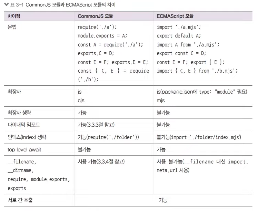Click the import './a.mjs'; code line
The width and height of the screenshot is (258, 211).
coord(179,27)
